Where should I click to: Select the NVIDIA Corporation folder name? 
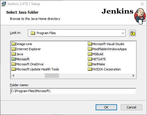click(x=107, y=69)
